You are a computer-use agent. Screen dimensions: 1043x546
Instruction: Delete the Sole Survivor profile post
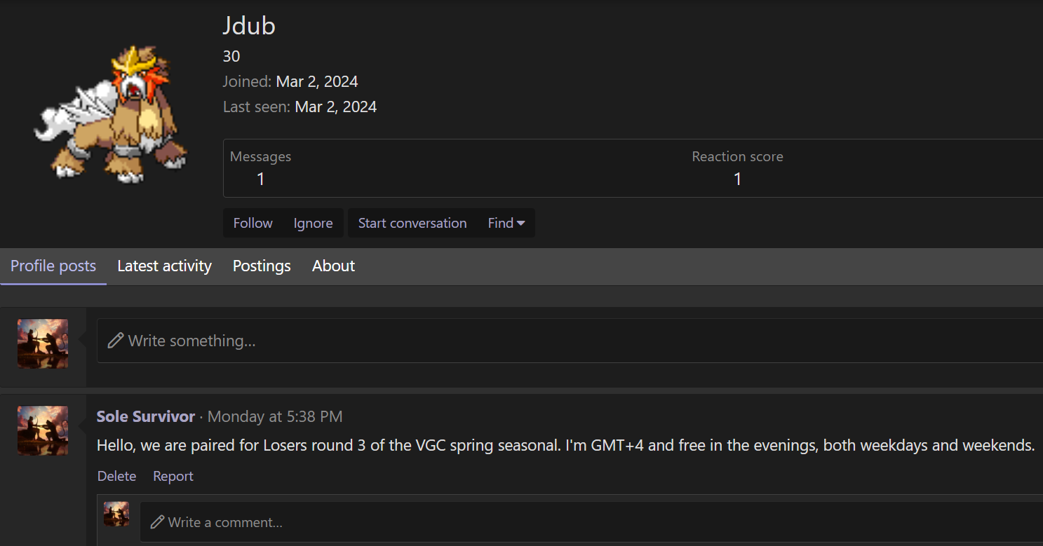tap(116, 476)
